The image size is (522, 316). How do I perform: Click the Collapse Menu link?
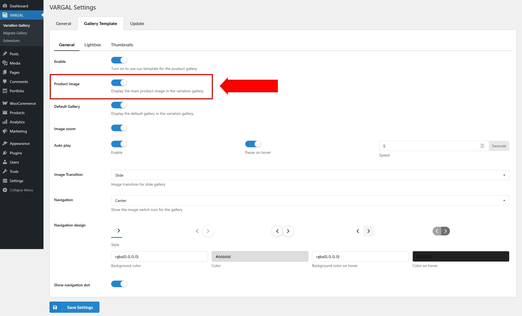point(21,190)
